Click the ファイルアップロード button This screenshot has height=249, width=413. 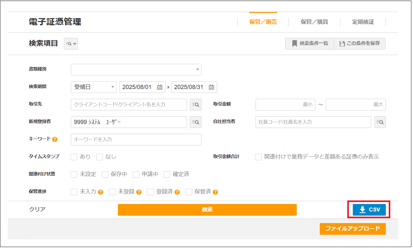[352, 229]
